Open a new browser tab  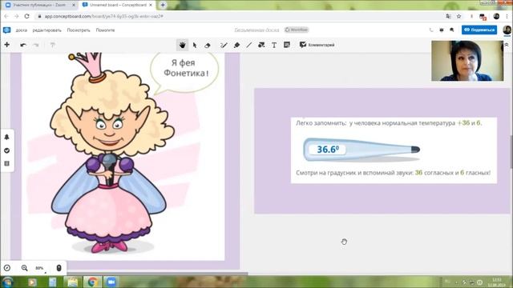(x=163, y=5)
